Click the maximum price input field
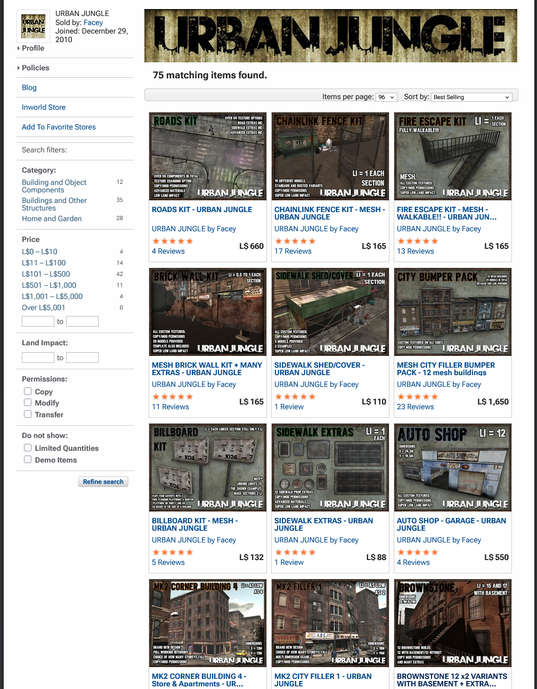The width and height of the screenshot is (537, 689). coord(82,321)
